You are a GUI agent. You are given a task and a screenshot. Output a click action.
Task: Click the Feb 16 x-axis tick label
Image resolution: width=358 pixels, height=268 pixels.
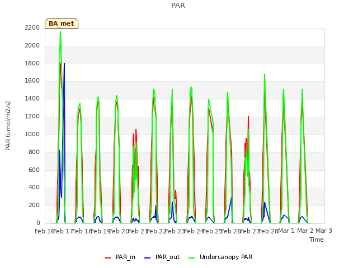pyautogui.click(x=44, y=231)
